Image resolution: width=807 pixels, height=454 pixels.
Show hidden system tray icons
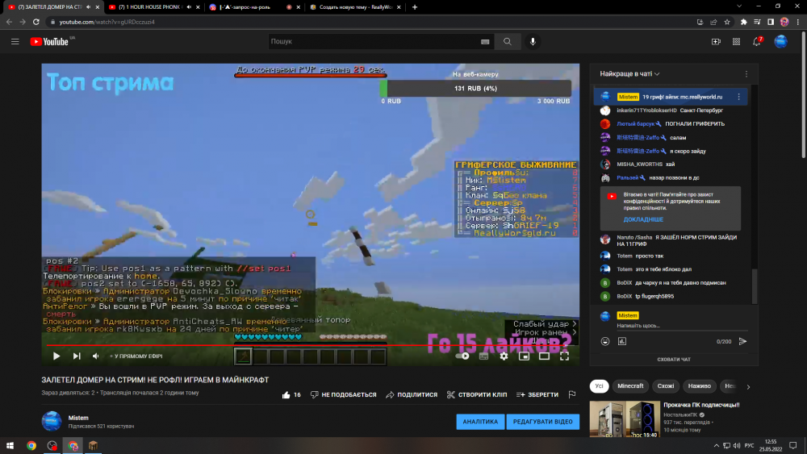(717, 446)
